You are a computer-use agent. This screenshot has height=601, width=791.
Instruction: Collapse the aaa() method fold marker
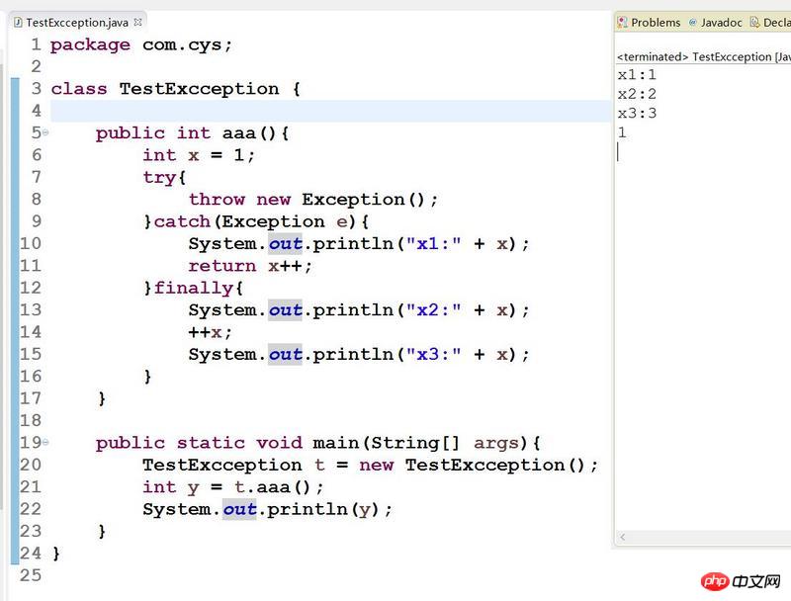click(45, 132)
